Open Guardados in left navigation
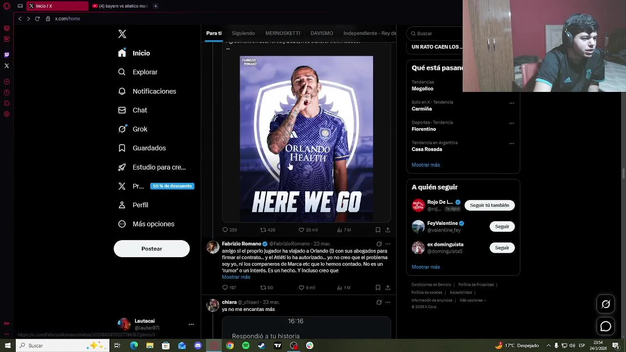626x352 pixels. (142, 148)
